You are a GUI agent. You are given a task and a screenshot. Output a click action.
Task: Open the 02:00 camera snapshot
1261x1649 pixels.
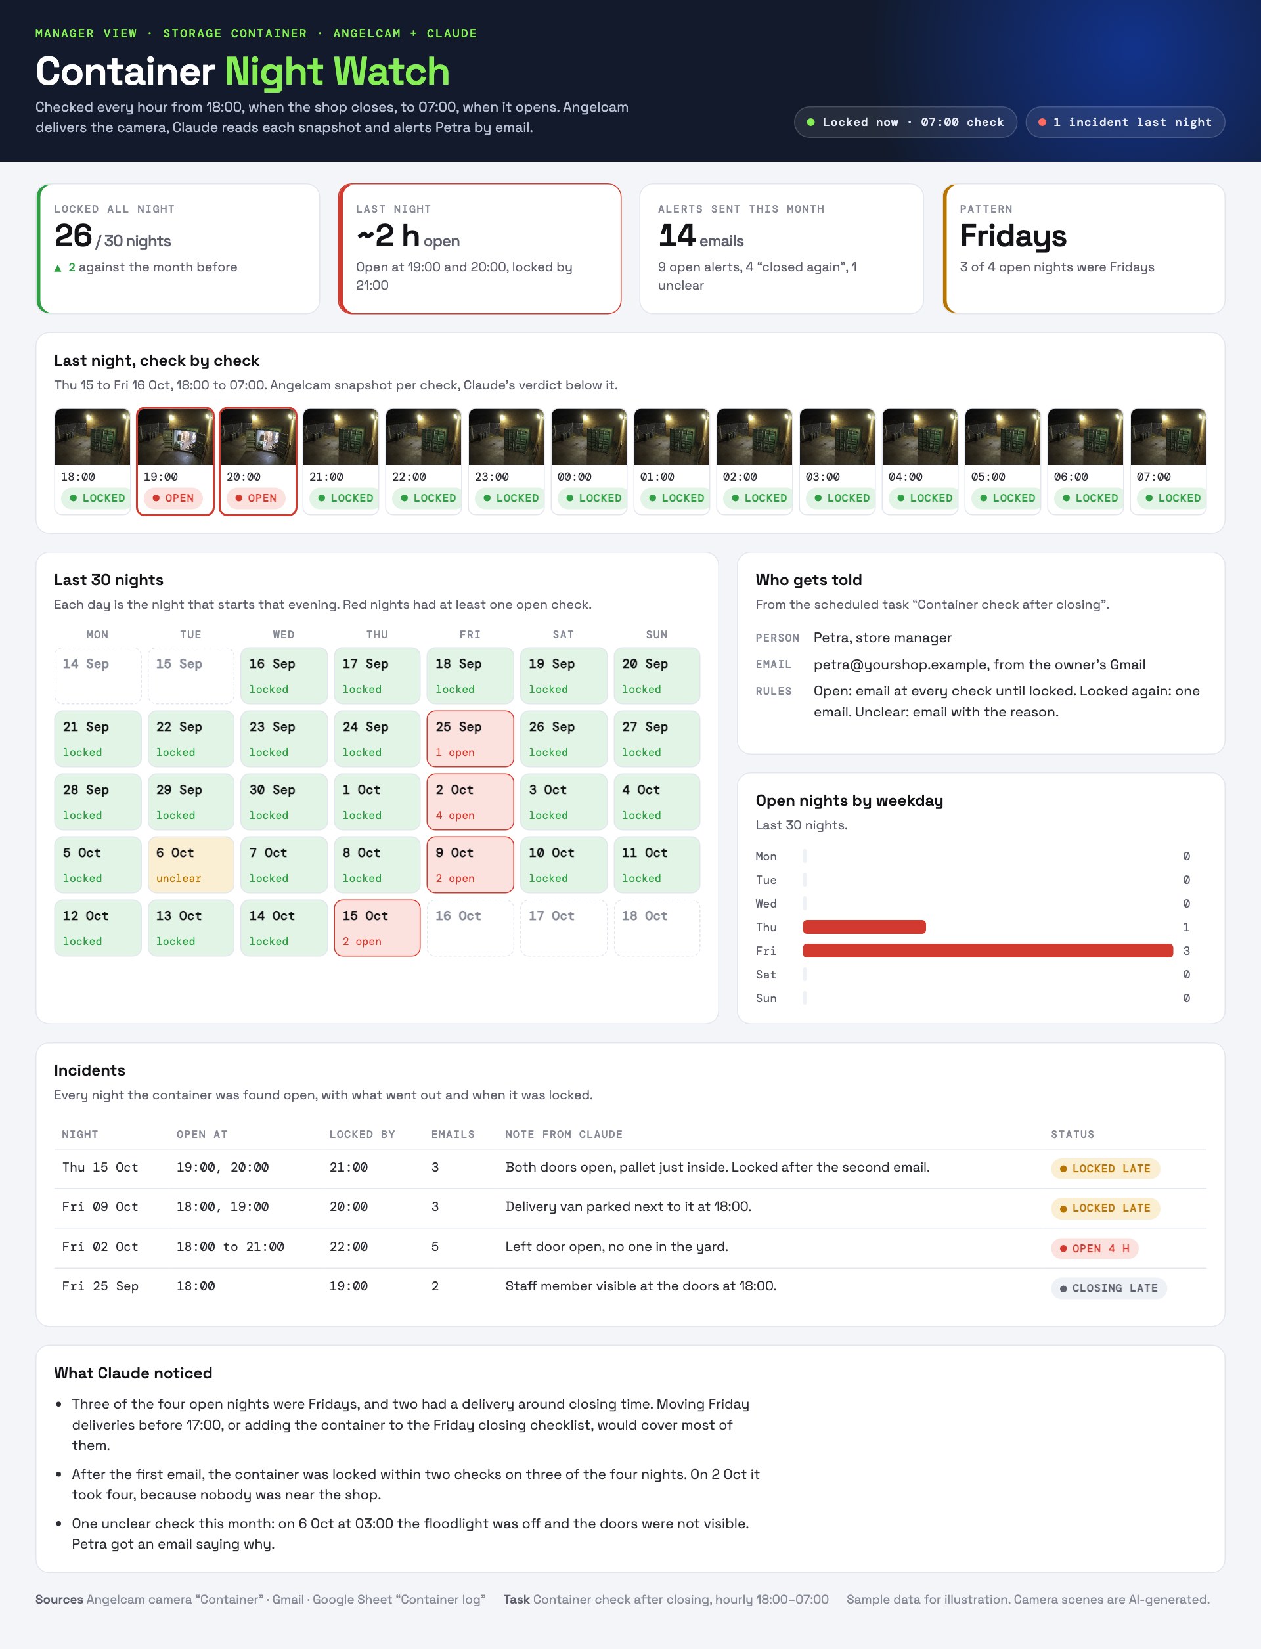[x=755, y=437]
